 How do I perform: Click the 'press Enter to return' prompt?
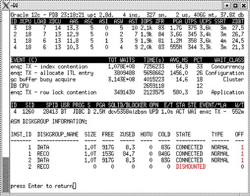coord(41,186)
